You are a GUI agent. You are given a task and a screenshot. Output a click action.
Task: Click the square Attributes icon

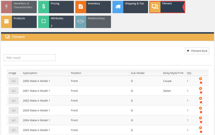[44, 22]
